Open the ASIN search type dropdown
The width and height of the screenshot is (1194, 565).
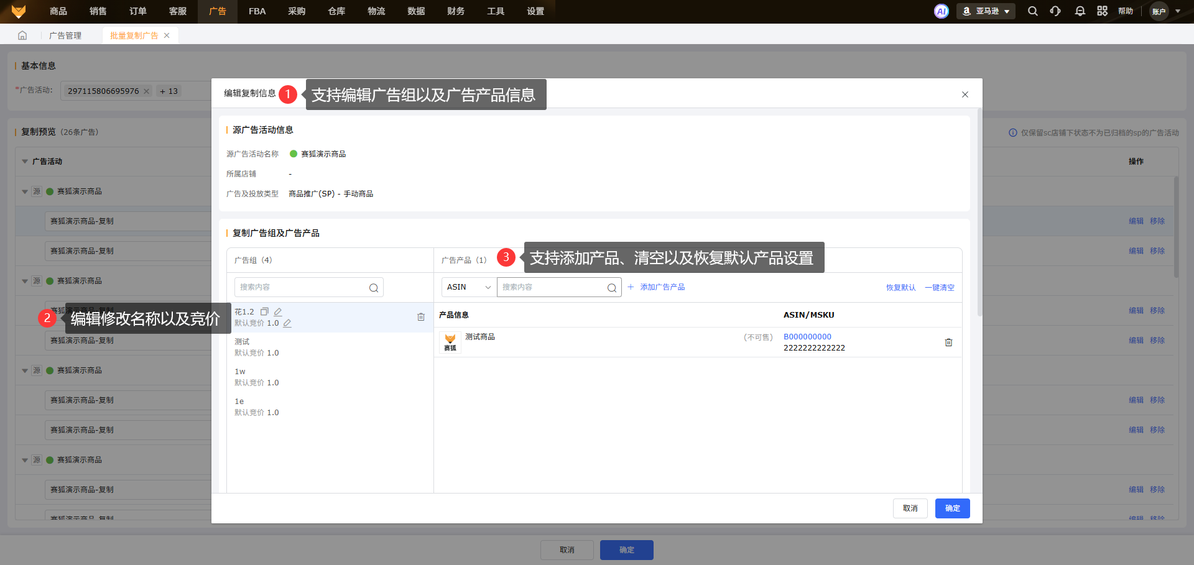(469, 287)
